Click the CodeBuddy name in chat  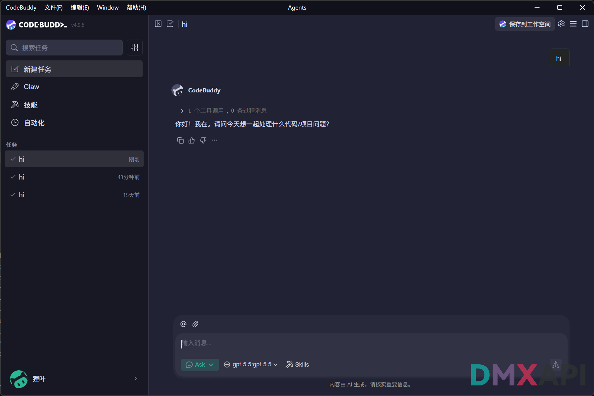(x=204, y=90)
